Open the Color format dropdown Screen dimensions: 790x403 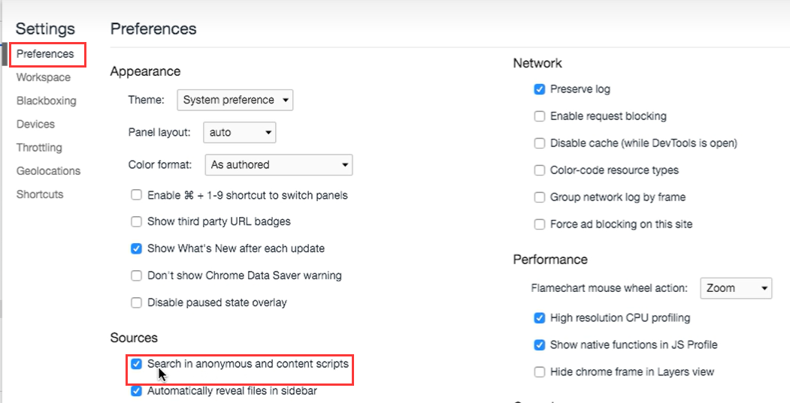(x=279, y=164)
